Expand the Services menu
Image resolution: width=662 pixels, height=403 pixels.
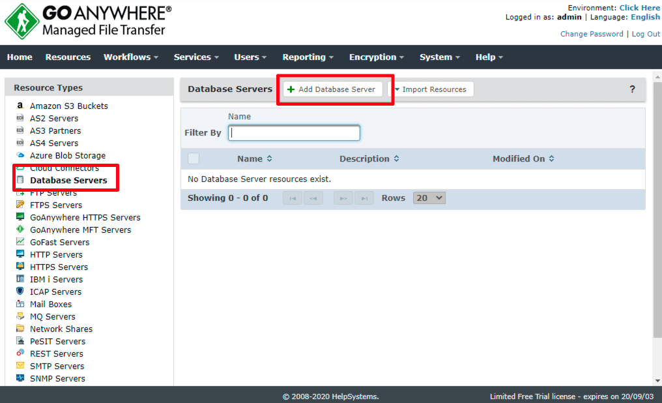(x=196, y=57)
